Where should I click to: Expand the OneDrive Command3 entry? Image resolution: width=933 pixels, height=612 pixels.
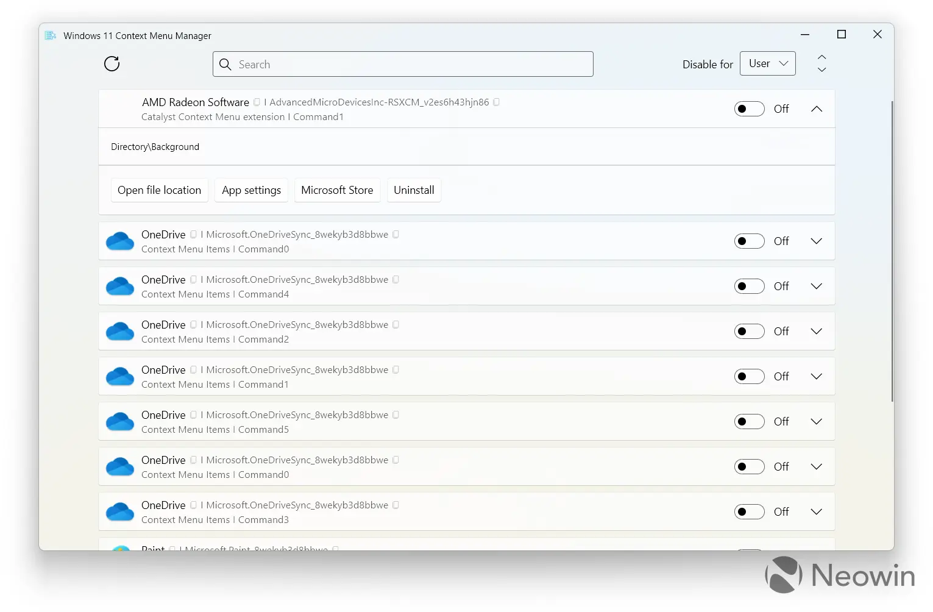pyautogui.click(x=817, y=512)
